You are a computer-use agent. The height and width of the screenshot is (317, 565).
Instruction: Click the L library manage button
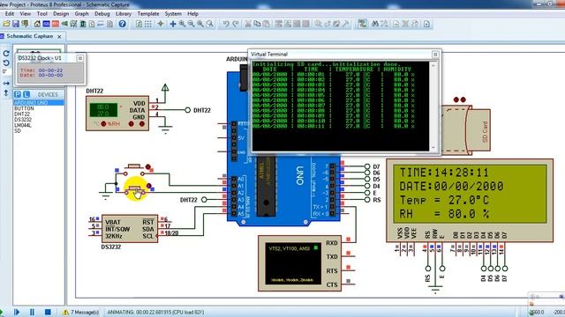[26, 94]
